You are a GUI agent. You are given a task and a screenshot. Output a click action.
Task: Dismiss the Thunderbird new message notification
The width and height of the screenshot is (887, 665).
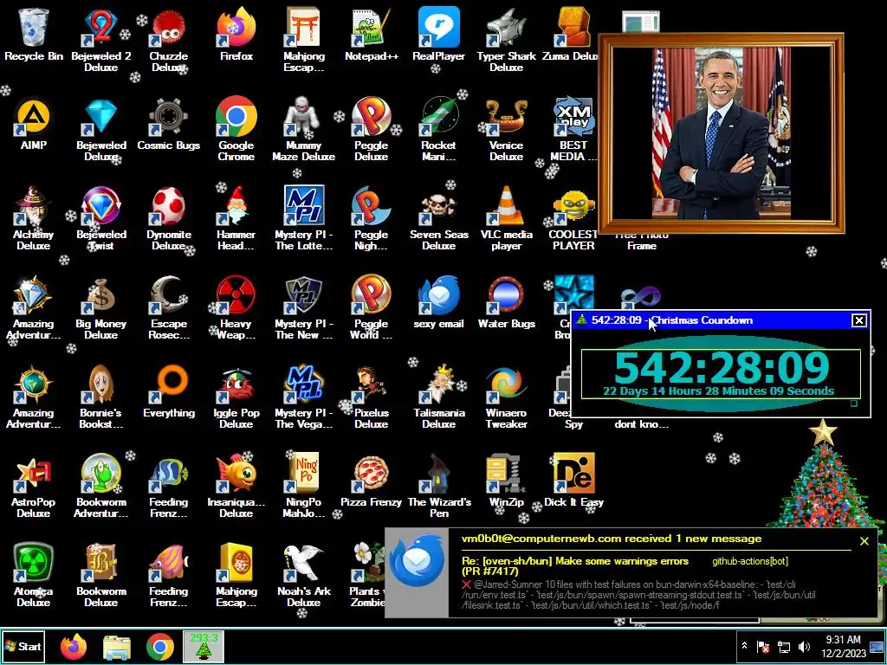click(x=864, y=541)
